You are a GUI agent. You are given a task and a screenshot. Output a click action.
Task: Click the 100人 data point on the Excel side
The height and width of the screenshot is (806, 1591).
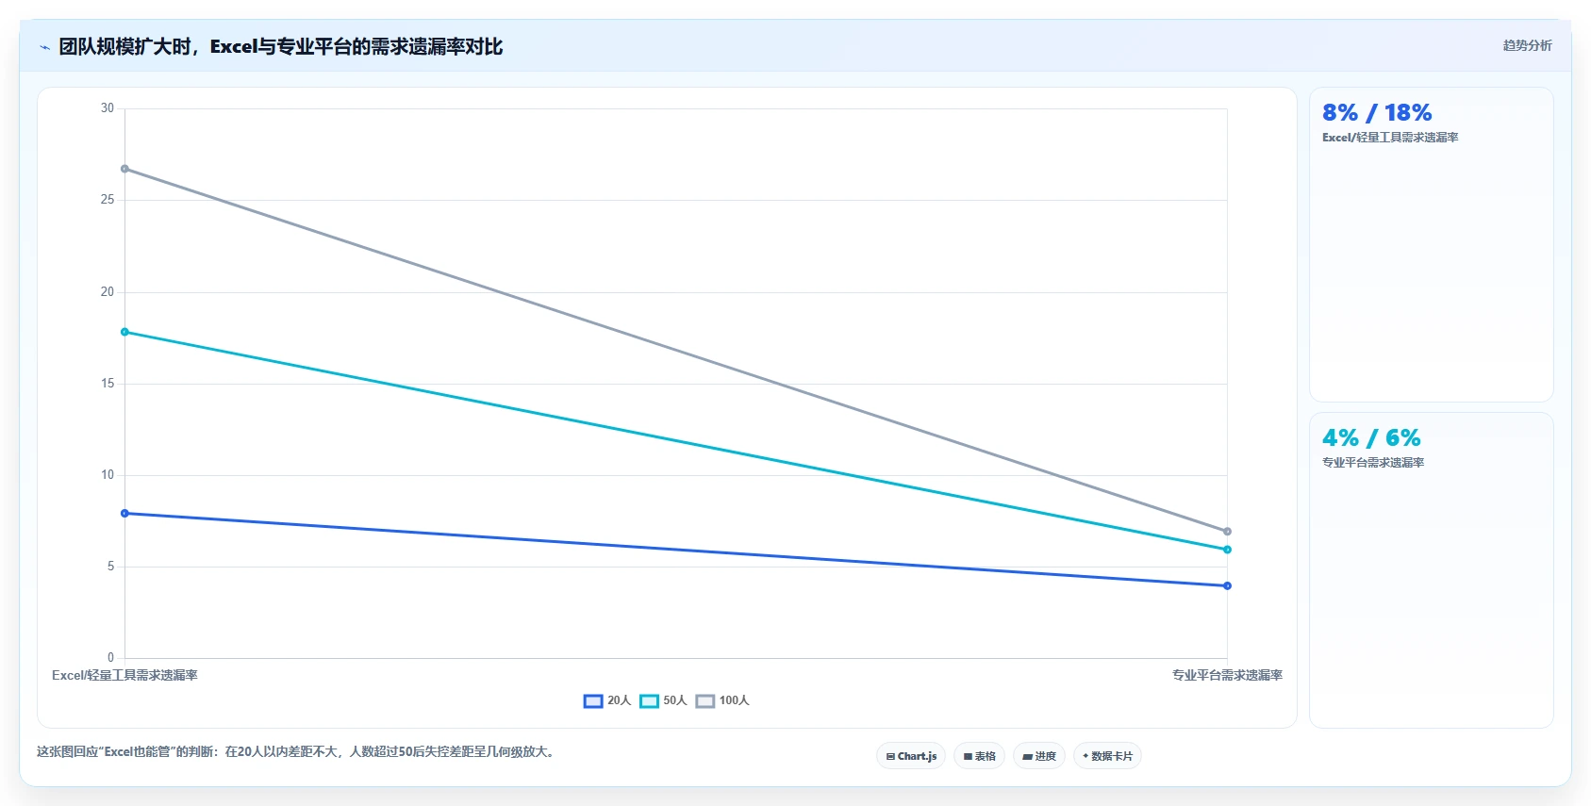[124, 169]
